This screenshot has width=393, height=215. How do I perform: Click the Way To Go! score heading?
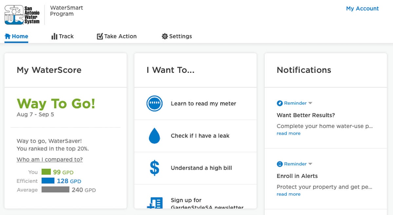pyautogui.click(x=56, y=104)
